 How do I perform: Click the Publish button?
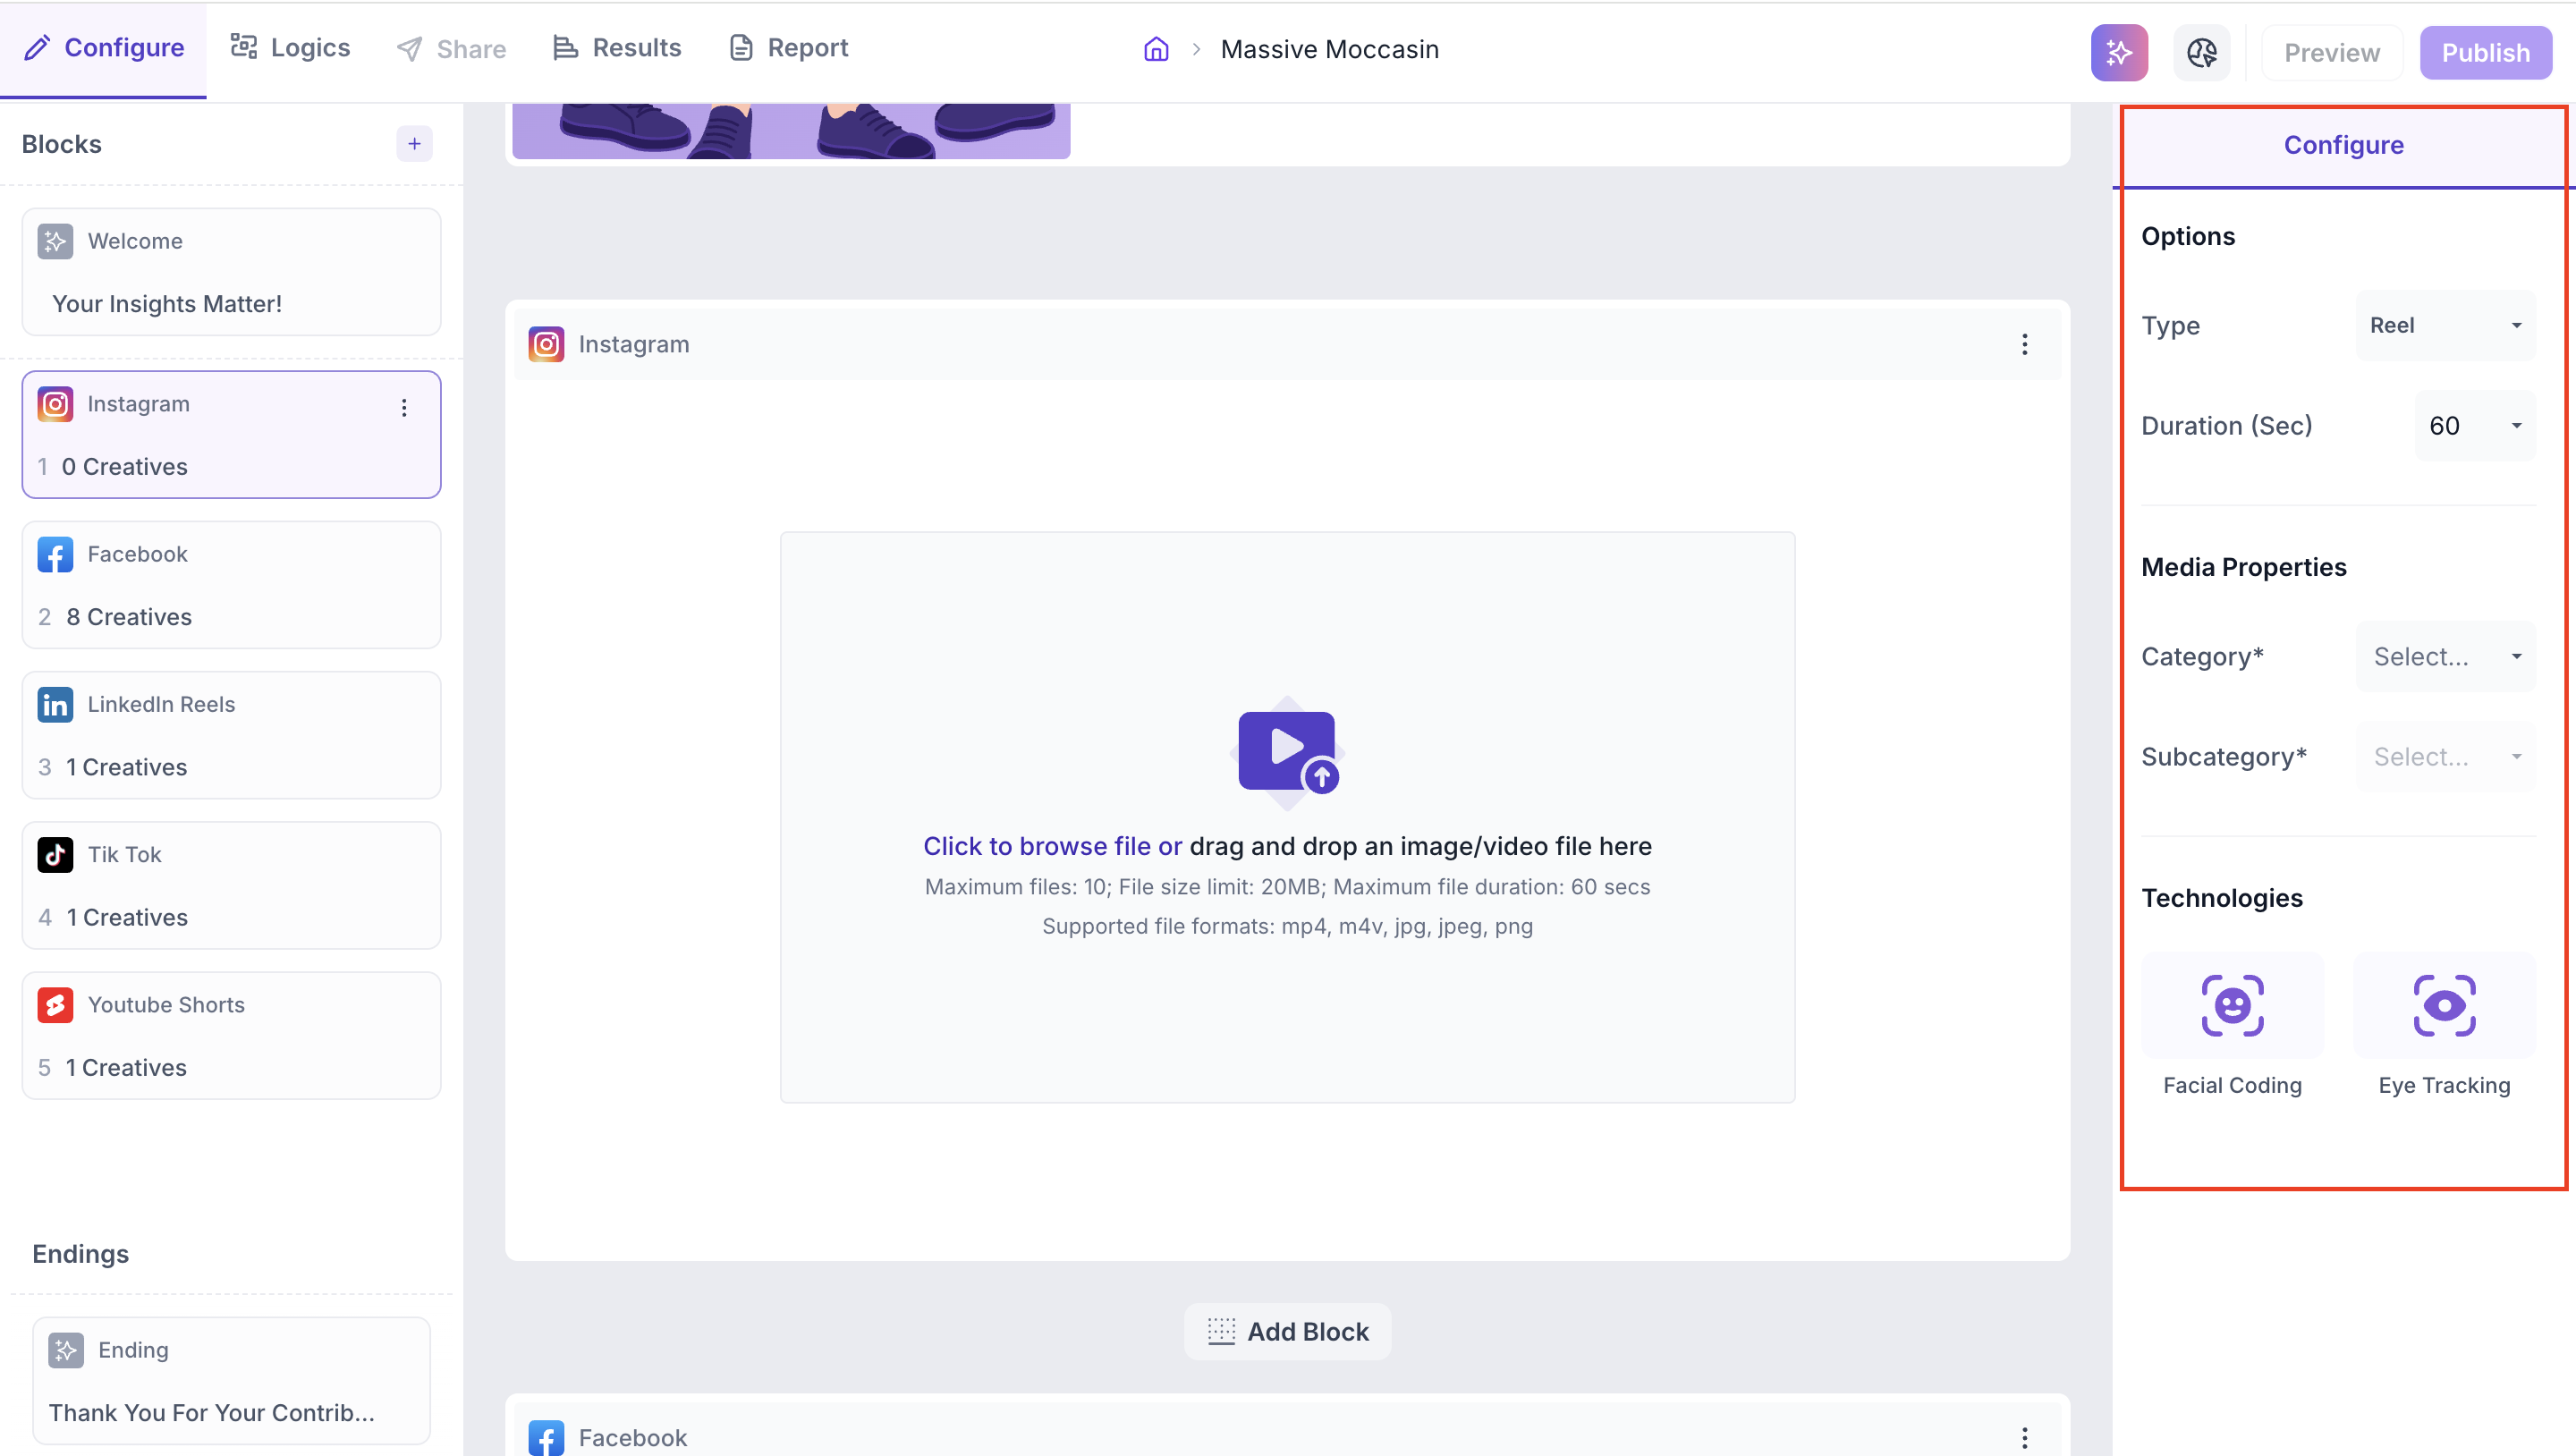tap(2485, 52)
